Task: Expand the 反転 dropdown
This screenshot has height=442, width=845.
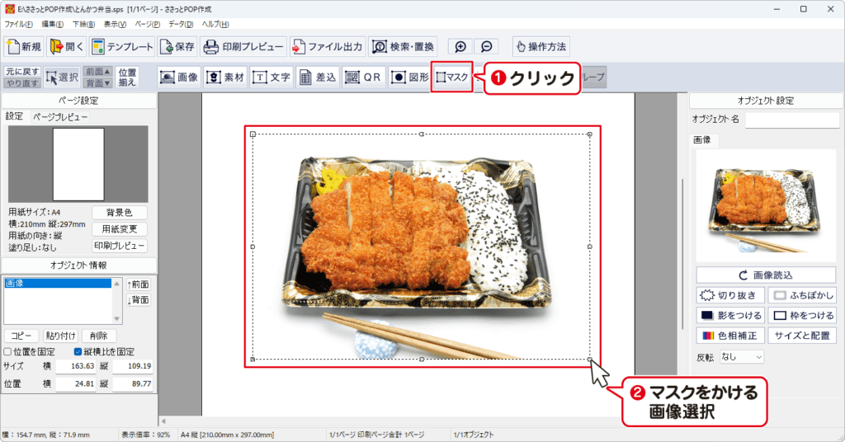Action: click(741, 357)
